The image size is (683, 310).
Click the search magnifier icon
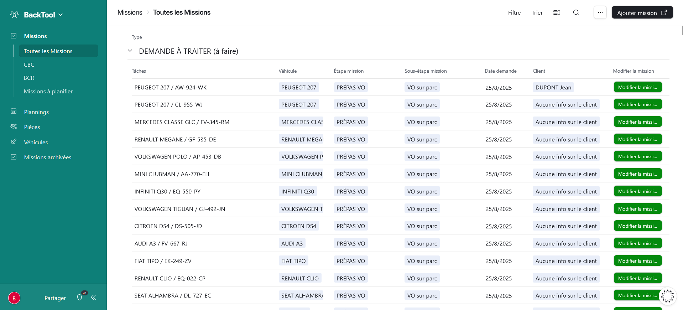(576, 13)
